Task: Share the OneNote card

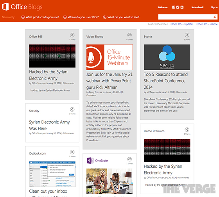Action: (129, 159)
